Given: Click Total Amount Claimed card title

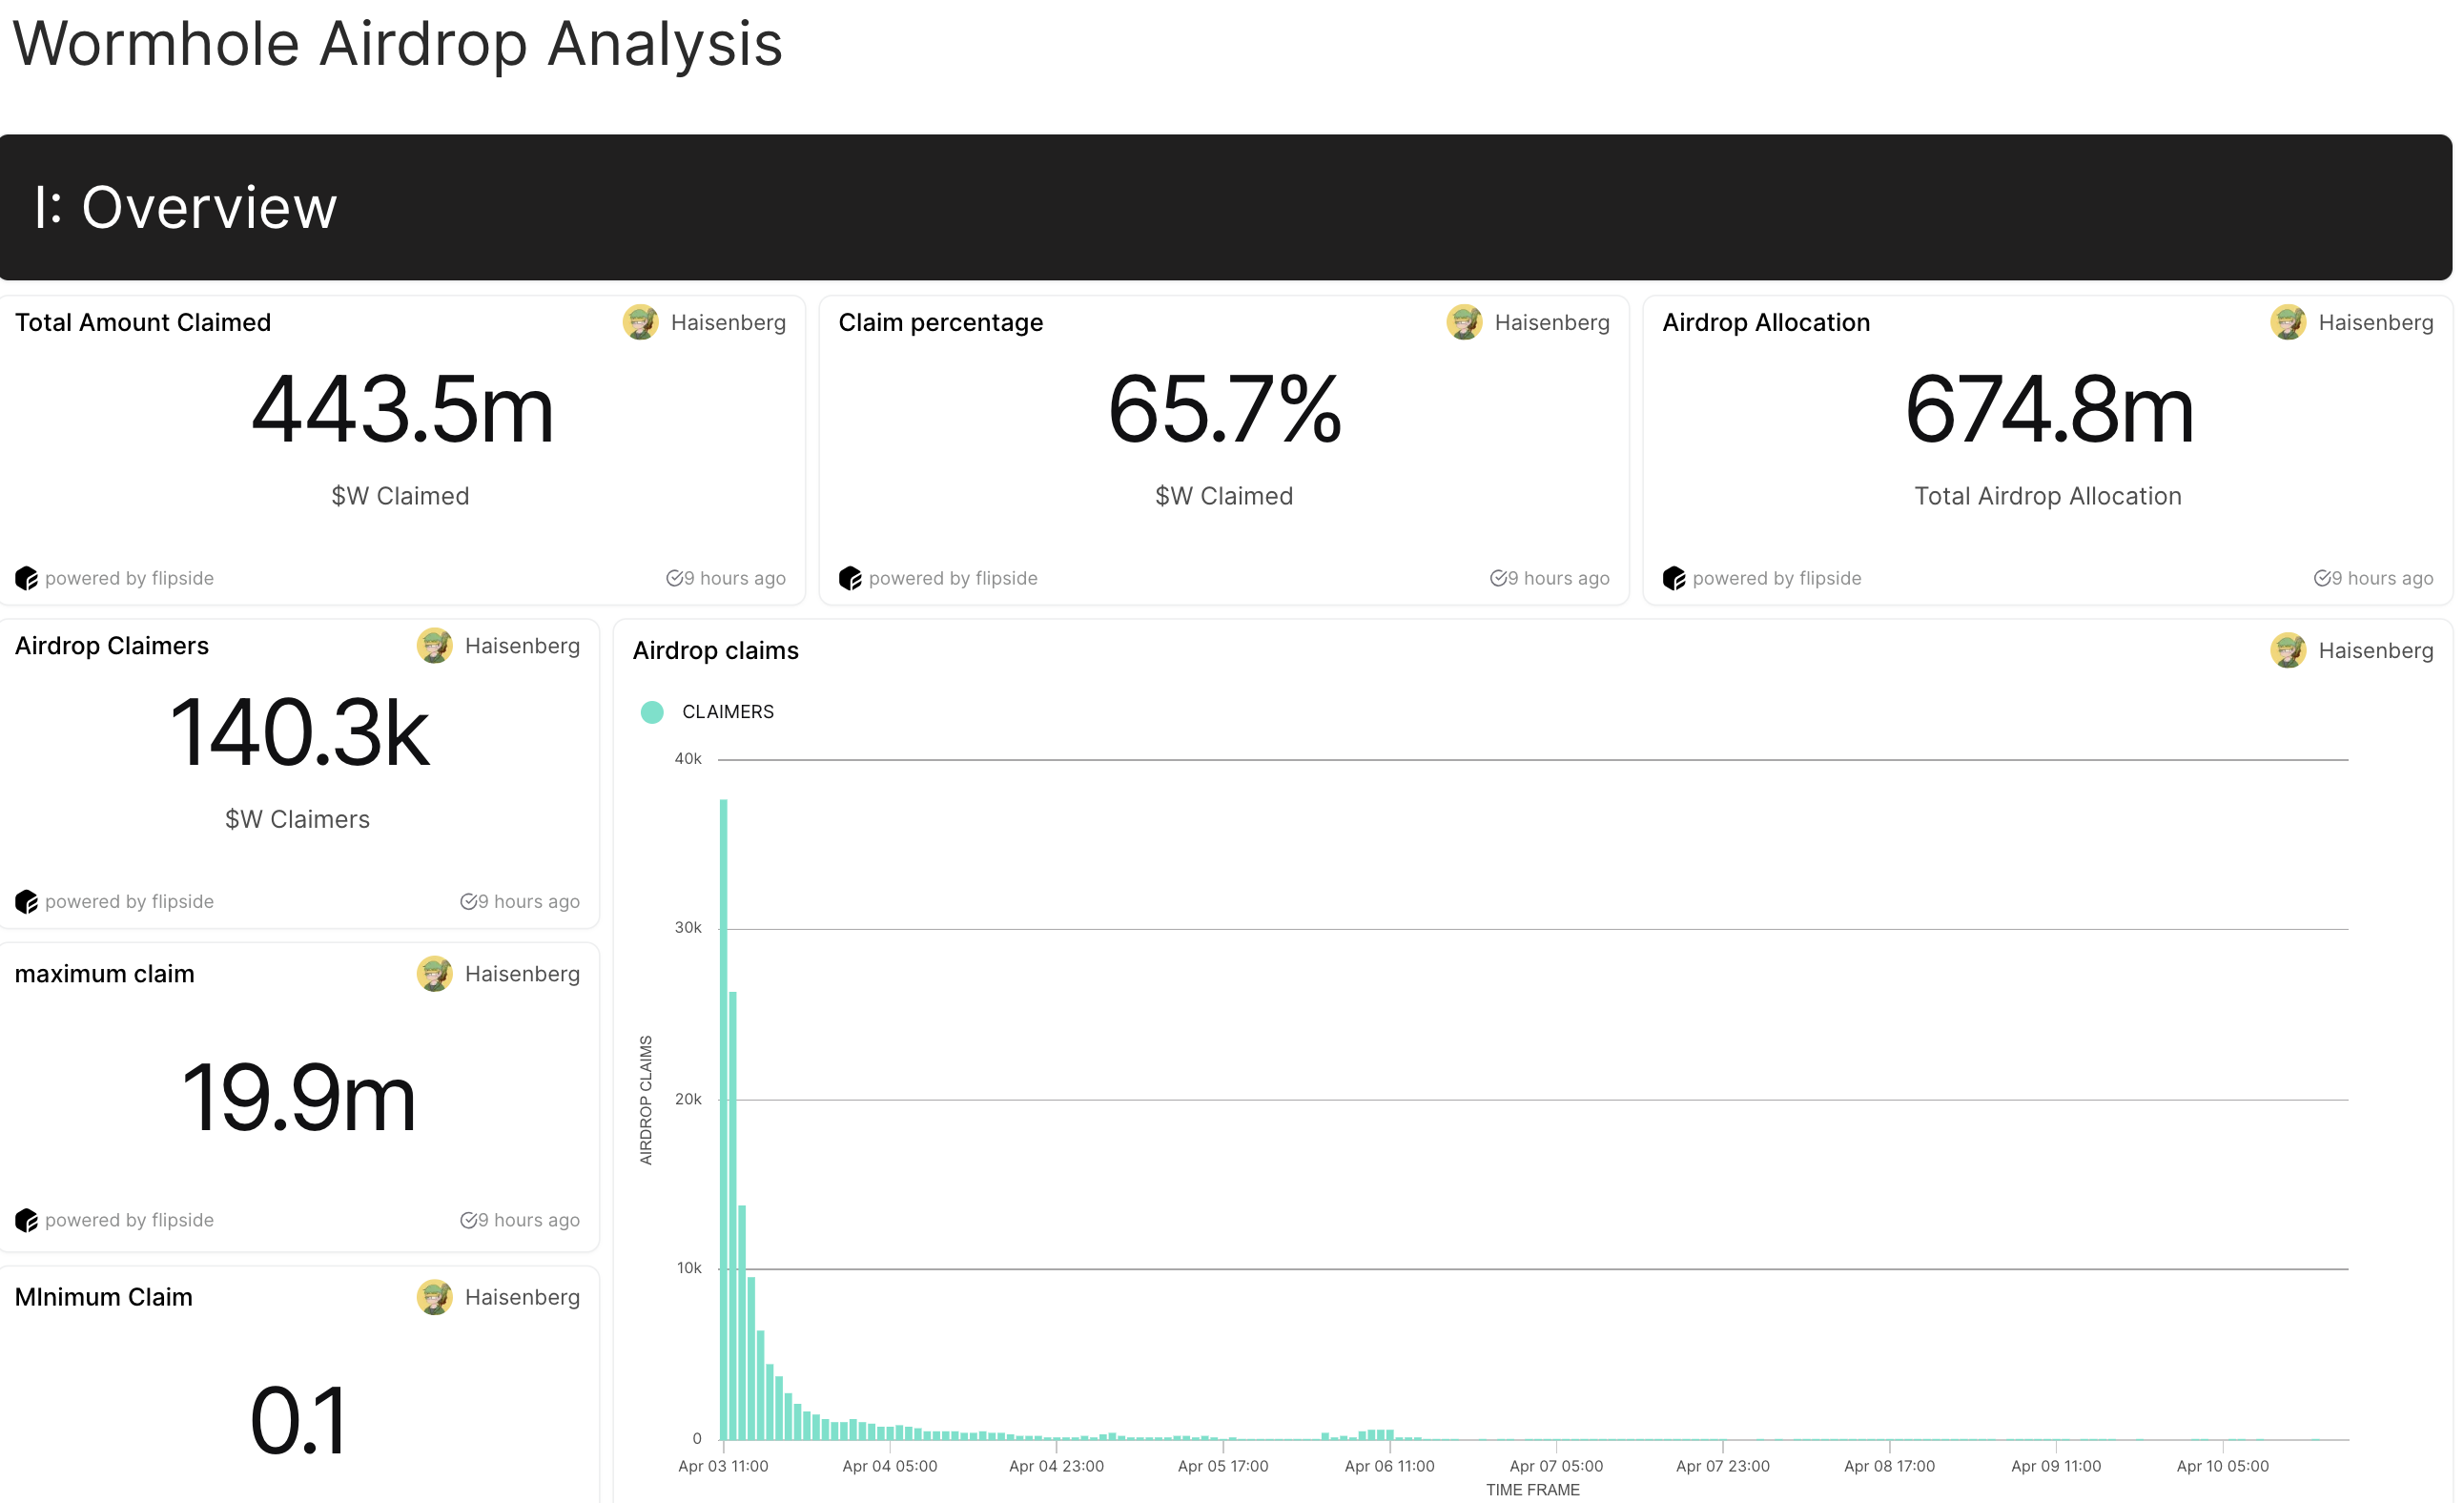Looking at the screenshot, I should point(143,322).
